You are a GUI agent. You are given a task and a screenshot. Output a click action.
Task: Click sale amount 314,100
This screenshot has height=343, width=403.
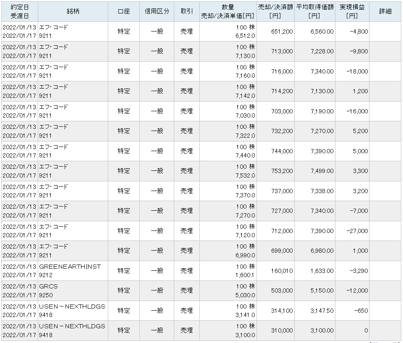click(x=282, y=311)
